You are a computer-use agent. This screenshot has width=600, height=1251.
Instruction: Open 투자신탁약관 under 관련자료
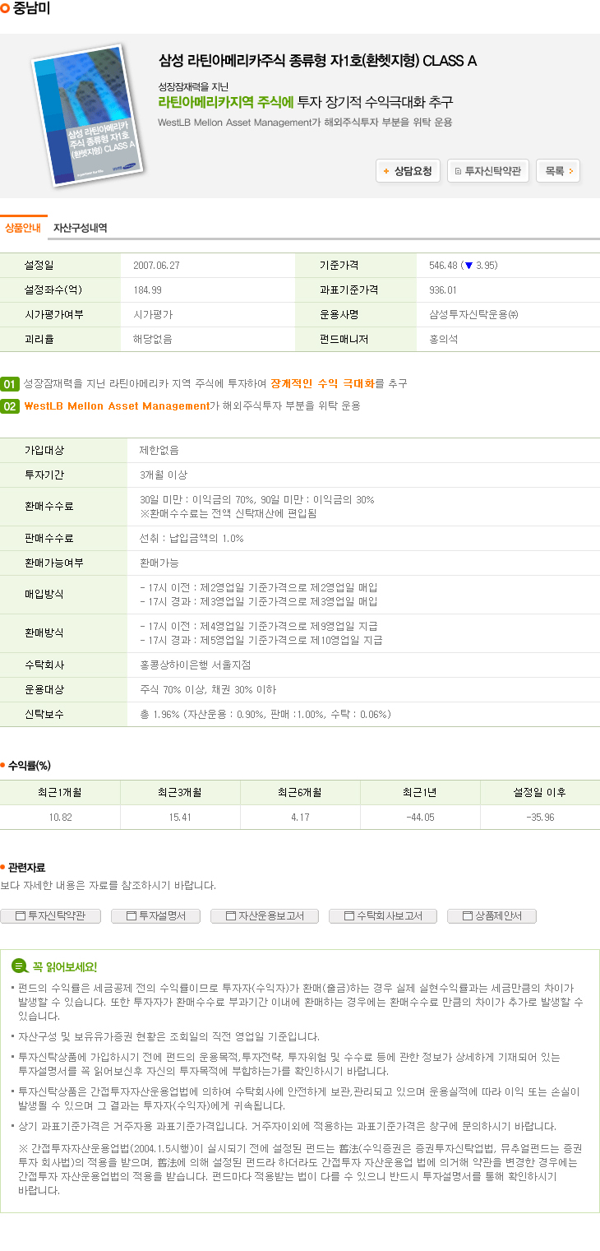click(x=50, y=915)
